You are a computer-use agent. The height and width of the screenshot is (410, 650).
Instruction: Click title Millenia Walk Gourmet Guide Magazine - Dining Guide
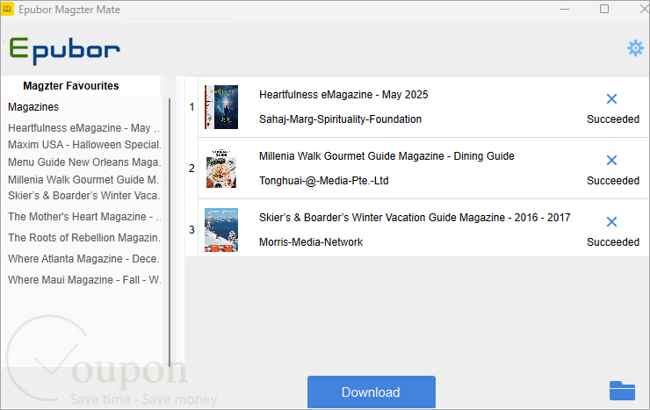[386, 156]
